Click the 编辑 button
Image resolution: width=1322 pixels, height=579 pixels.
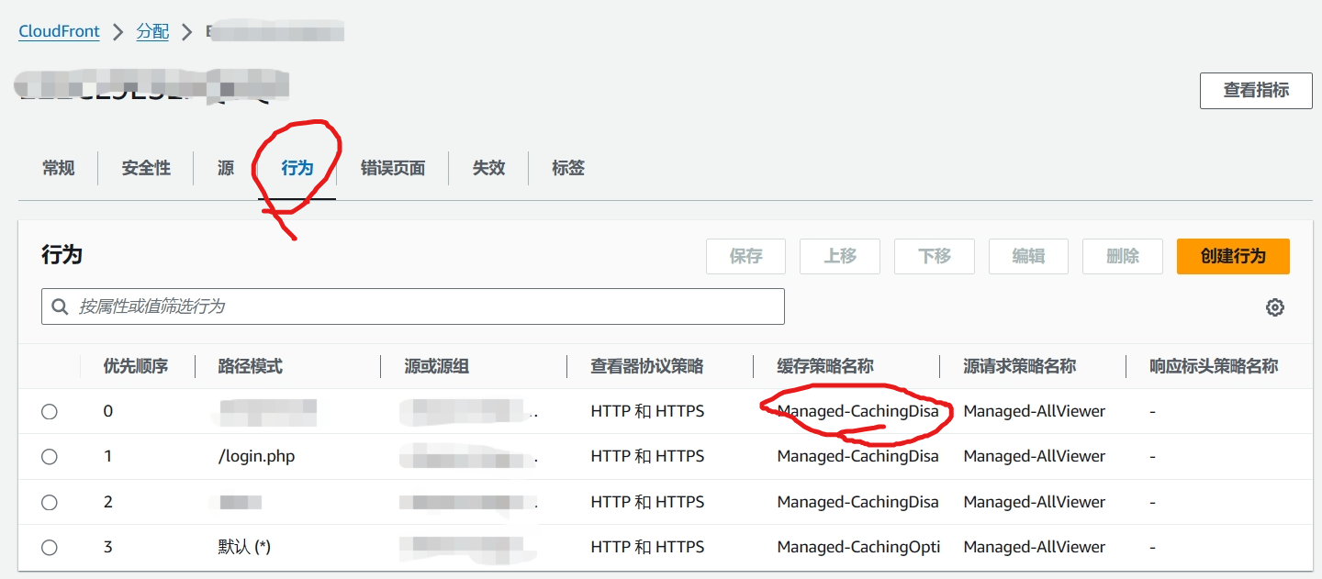click(1028, 256)
